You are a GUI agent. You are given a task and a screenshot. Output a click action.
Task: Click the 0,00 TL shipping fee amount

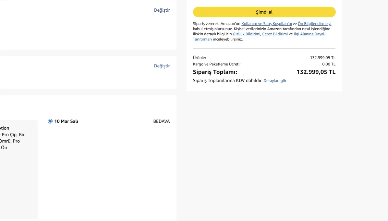click(x=329, y=64)
